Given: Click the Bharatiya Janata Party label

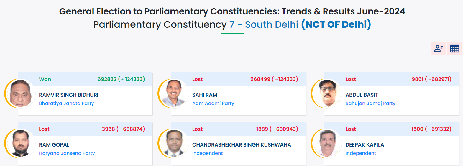Looking at the screenshot, I should point(66,103).
